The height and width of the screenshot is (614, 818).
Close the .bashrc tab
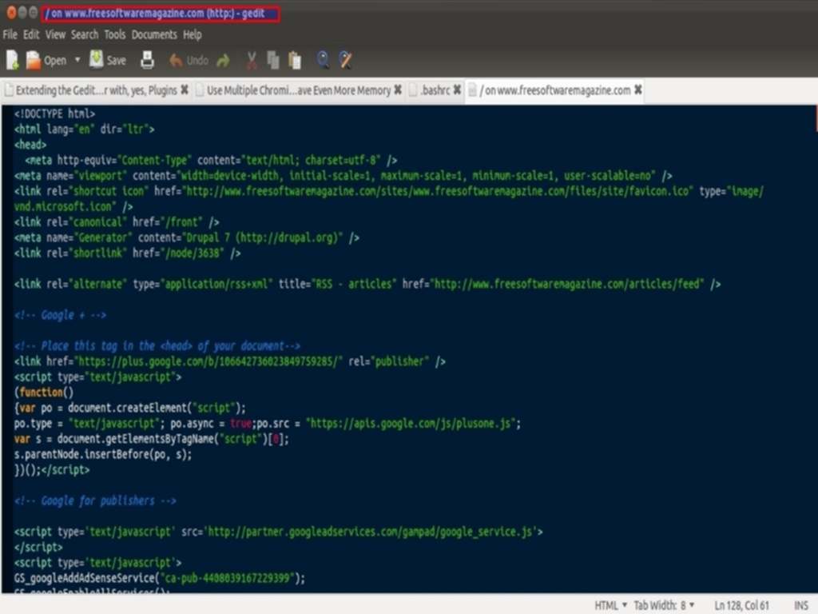[x=457, y=90]
